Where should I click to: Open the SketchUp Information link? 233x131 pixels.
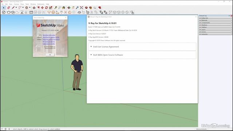tap(49, 35)
